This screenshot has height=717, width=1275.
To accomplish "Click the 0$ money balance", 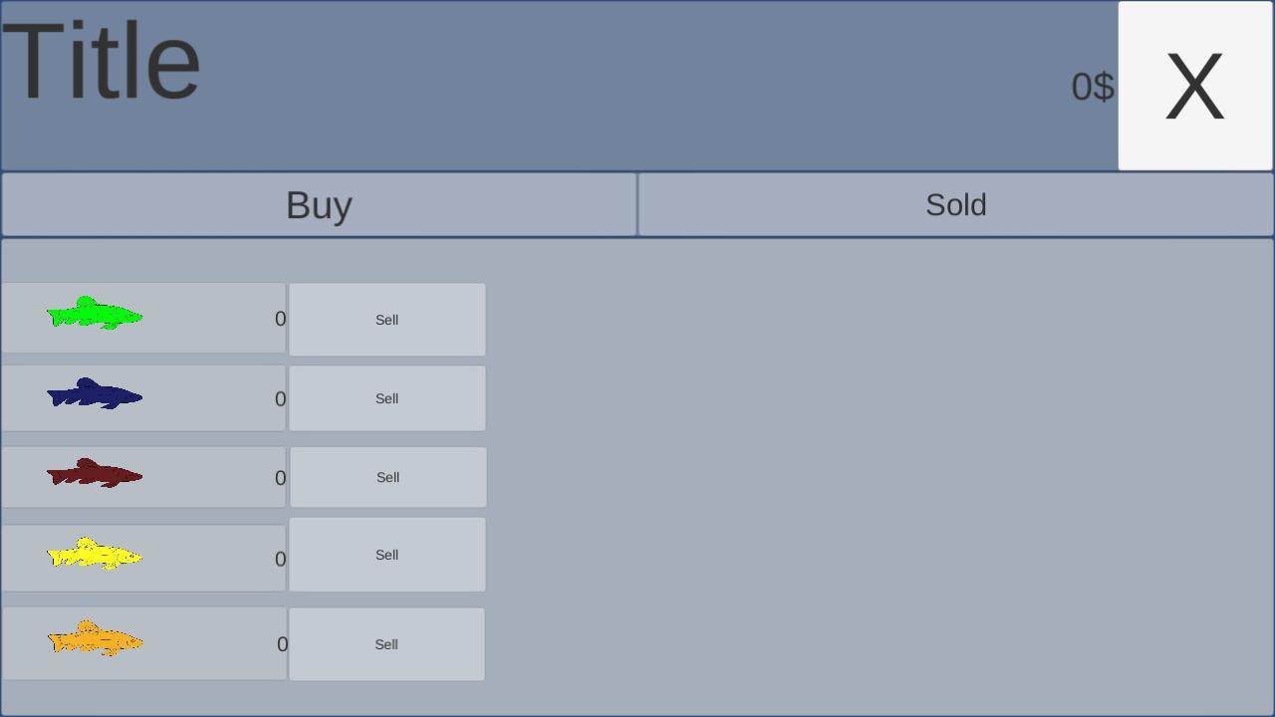I will tap(1093, 87).
